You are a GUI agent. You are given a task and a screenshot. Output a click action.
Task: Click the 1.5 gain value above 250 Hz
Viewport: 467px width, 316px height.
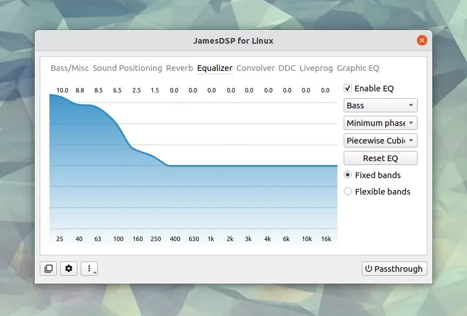pos(155,90)
